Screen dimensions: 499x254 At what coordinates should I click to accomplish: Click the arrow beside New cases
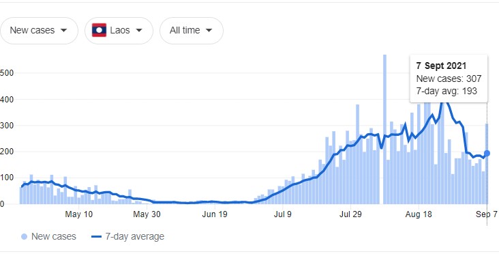point(63,31)
